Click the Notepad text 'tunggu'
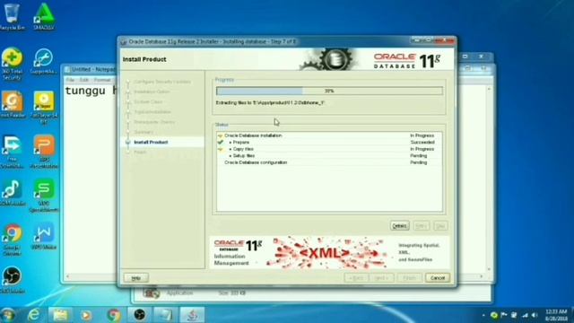This screenshot has width=574, height=323. point(85,92)
